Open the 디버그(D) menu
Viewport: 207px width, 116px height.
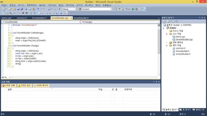click(52, 5)
